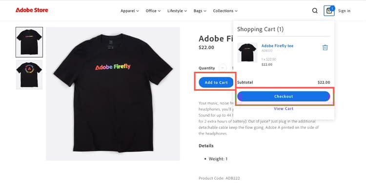Proceed with the Checkout button
Viewport: 366px width, 183px height.
click(284, 97)
